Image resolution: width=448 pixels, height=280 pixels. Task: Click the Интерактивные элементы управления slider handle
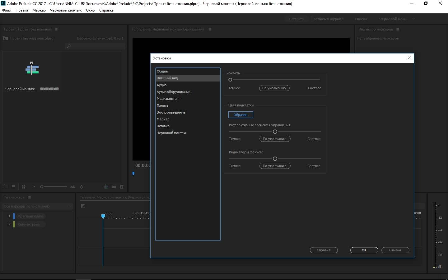[x=275, y=132]
